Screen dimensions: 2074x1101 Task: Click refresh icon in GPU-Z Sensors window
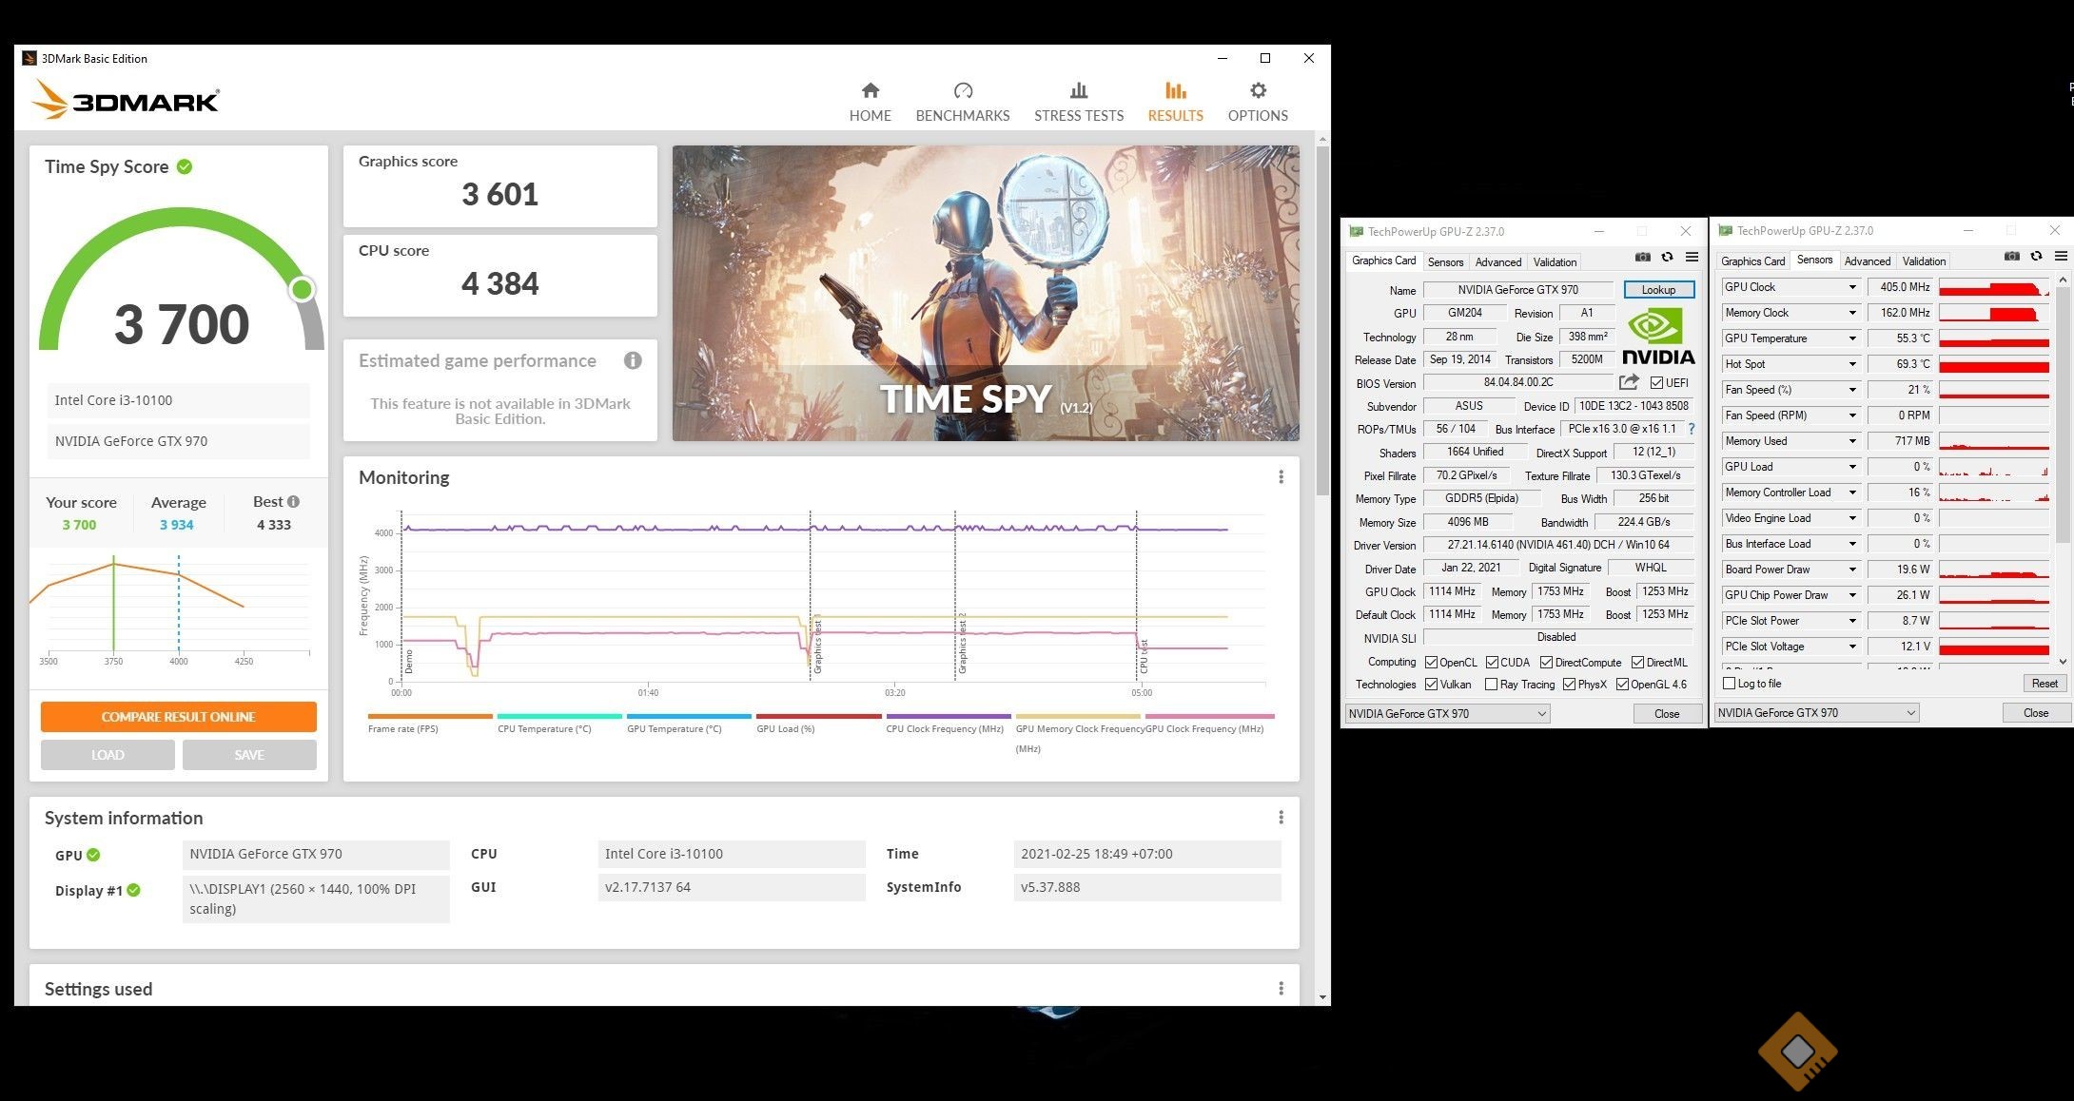point(2036,257)
